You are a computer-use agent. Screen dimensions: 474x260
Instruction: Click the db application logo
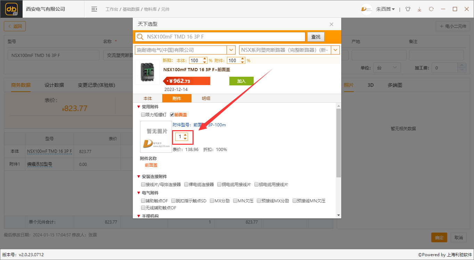(11, 9)
